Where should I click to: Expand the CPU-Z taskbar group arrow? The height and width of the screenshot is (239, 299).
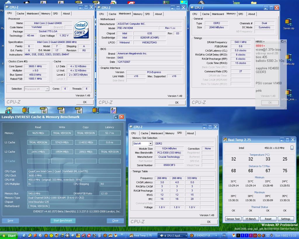[186, 235]
